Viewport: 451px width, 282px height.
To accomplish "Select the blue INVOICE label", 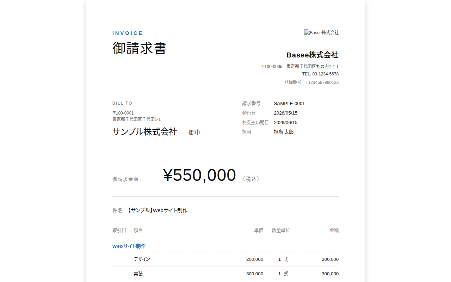I will tap(128, 33).
